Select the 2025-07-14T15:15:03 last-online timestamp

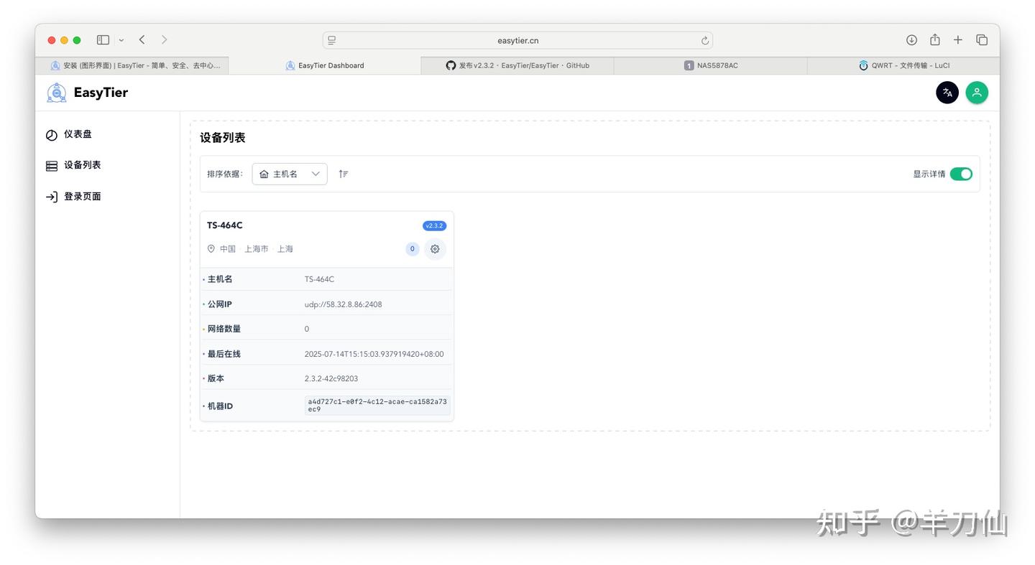tap(374, 354)
